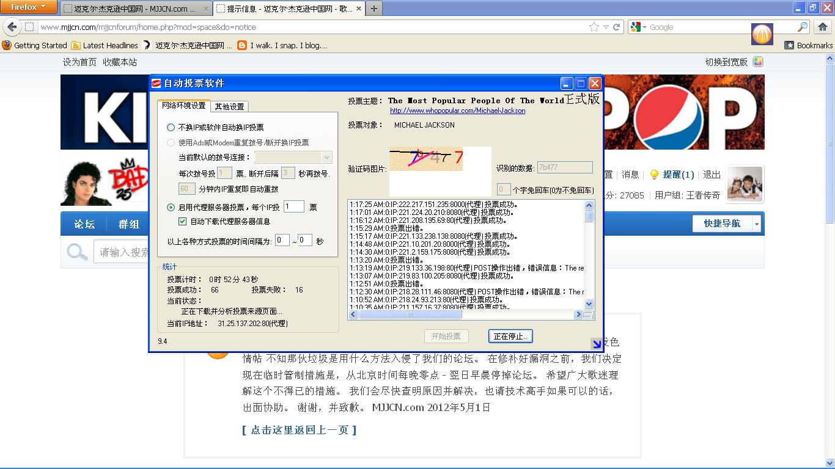Click the home icon in Firefox toolbar
Image resolution: width=835 pixels, height=469 pixels.
point(822,27)
